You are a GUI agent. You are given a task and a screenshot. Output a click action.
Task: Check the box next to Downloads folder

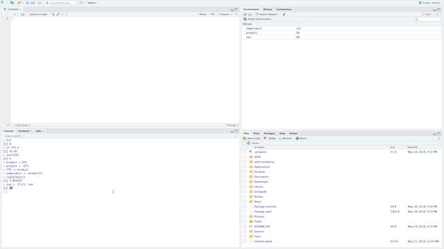click(245, 181)
